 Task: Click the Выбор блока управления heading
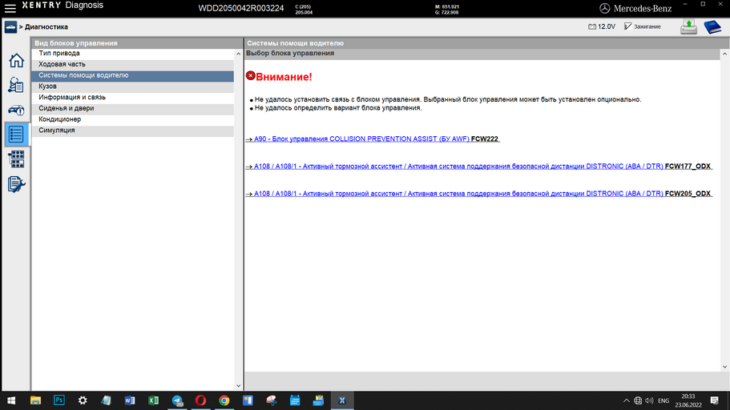290,54
